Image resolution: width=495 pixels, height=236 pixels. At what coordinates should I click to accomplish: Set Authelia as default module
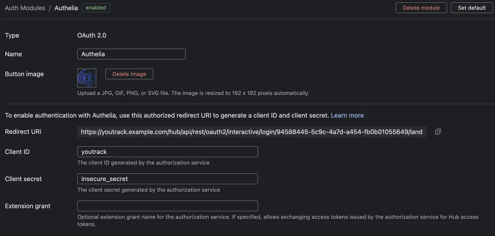pos(471,8)
